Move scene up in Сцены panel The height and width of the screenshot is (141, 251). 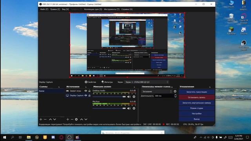[50, 119]
